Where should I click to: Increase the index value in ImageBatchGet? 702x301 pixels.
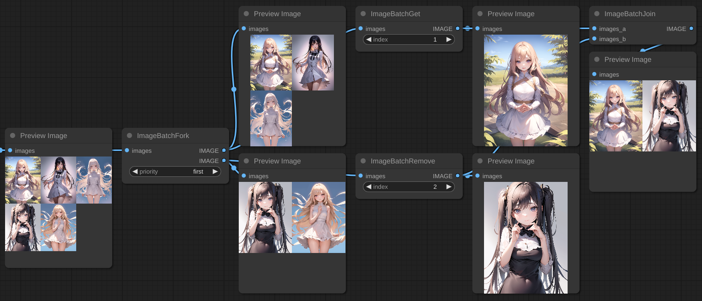[448, 40]
